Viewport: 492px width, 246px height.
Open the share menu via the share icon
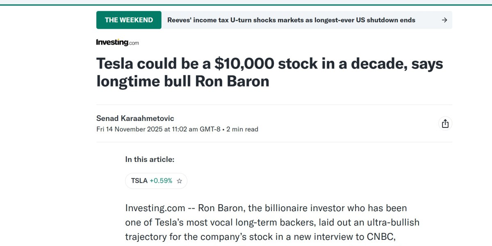445,123
